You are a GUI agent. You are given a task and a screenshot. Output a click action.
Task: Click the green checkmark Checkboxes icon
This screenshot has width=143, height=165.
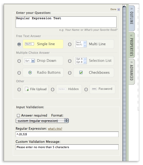click(81, 72)
